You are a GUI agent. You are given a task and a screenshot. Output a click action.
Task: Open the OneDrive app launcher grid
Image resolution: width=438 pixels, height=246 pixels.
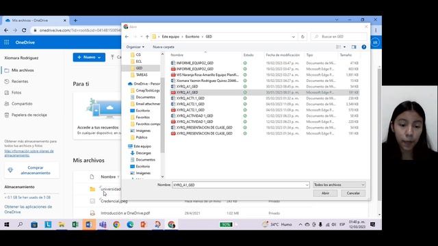(x=7, y=42)
